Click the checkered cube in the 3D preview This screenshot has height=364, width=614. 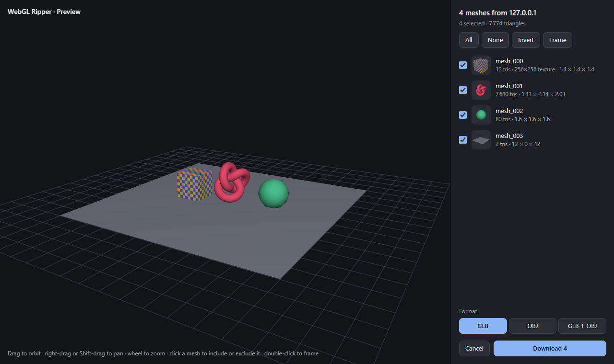194,184
